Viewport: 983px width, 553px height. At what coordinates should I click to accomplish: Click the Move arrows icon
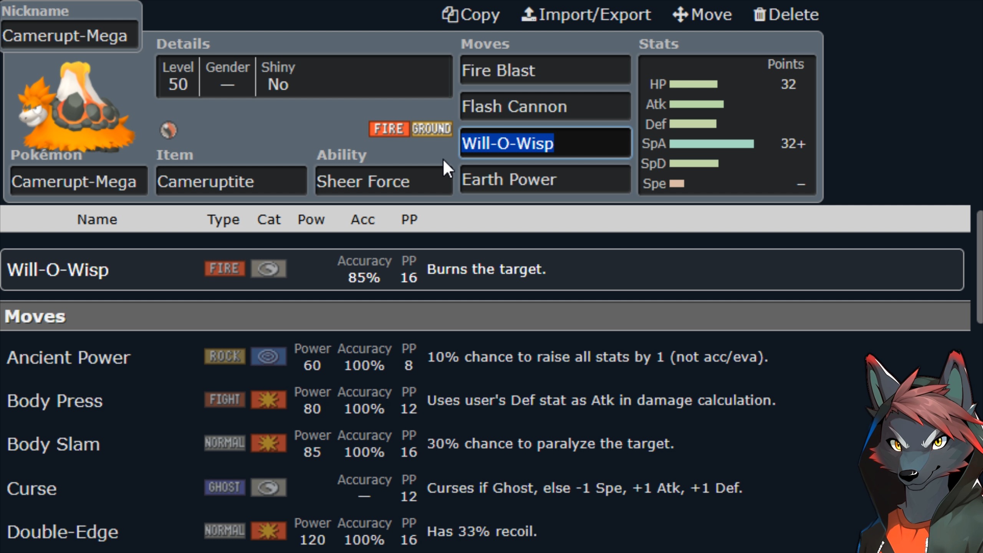pyautogui.click(x=680, y=15)
